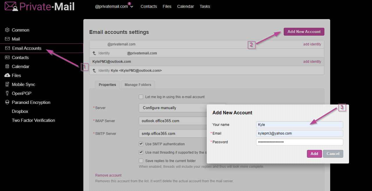Viewport: 372px width, 191px height.
Task: Click the Remove account link
Action: [108, 175]
